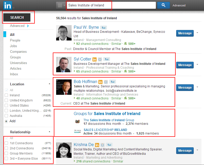
Task: Filter results by Inbox
Action: pos(14,74)
